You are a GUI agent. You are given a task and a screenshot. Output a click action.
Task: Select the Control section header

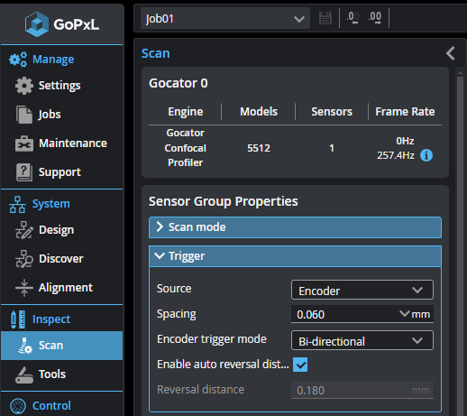(51, 406)
